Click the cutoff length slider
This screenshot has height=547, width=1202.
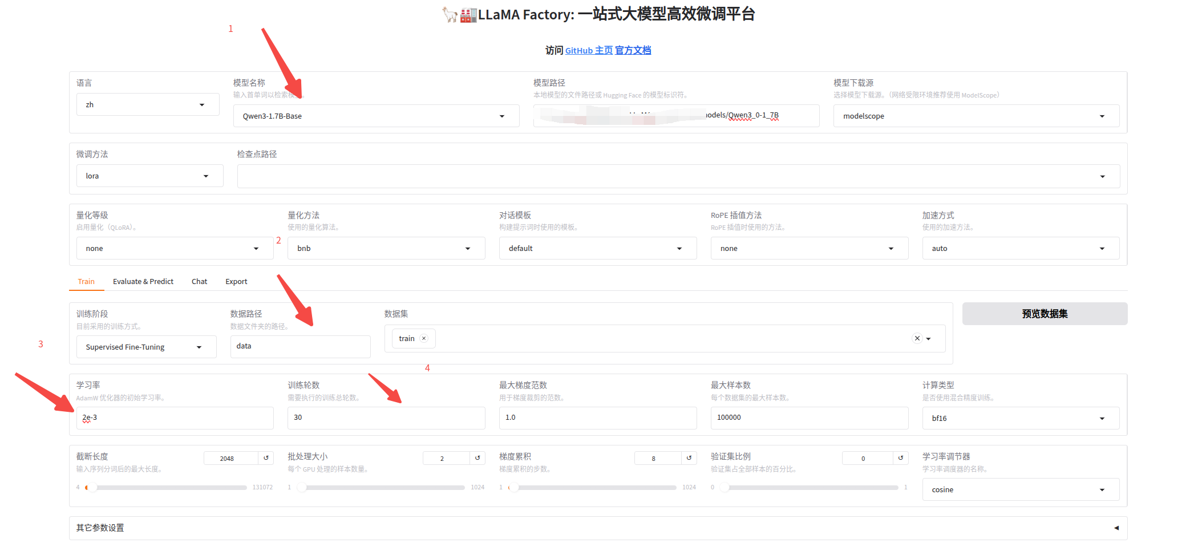click(x=166, y=488)
